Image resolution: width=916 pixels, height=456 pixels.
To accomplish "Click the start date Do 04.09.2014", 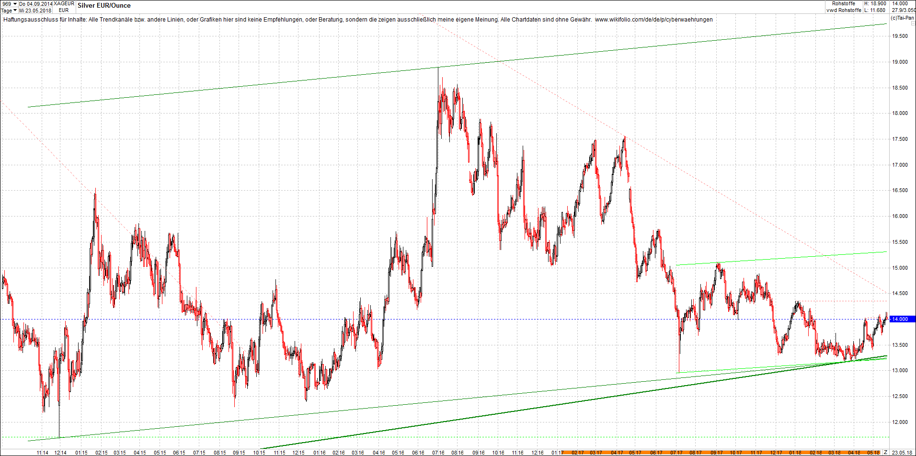I will pyautogui.click(x=35, y=4).
